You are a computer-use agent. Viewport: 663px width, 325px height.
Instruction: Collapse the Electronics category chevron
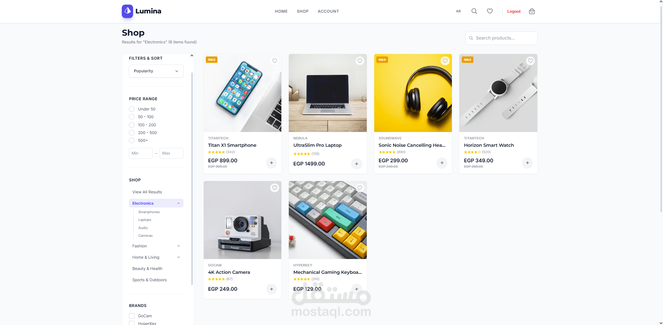point(178,203)
